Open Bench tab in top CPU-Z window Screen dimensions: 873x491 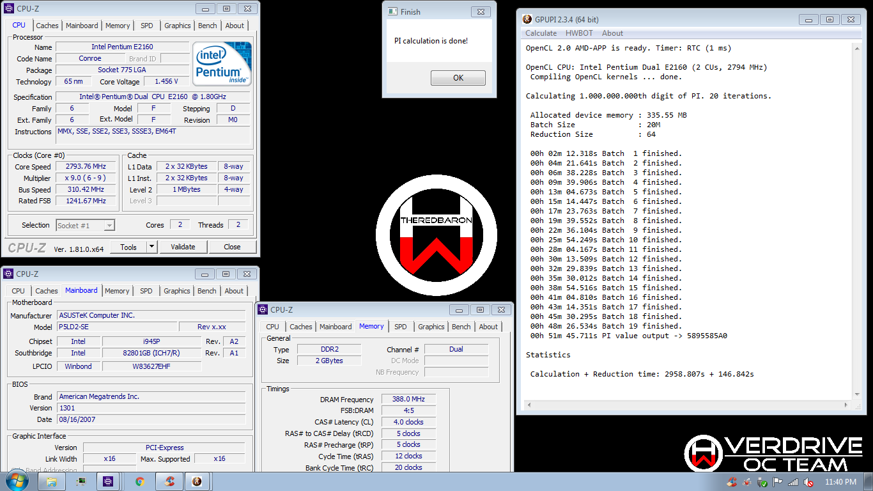[x=208, y=26]
